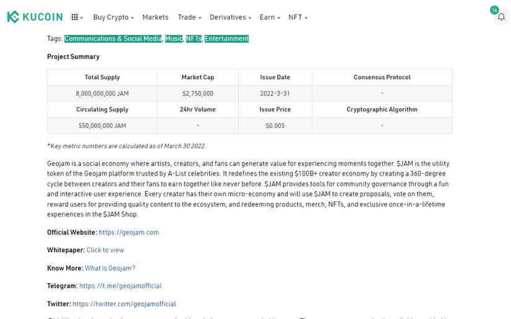
Task: Click the Whitepaper label
Action: point(66,250)
